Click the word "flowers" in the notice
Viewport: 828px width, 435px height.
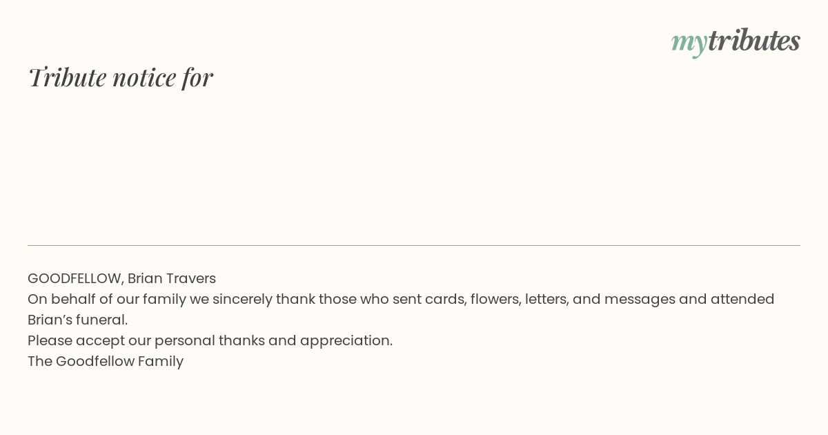pos(494,299)
